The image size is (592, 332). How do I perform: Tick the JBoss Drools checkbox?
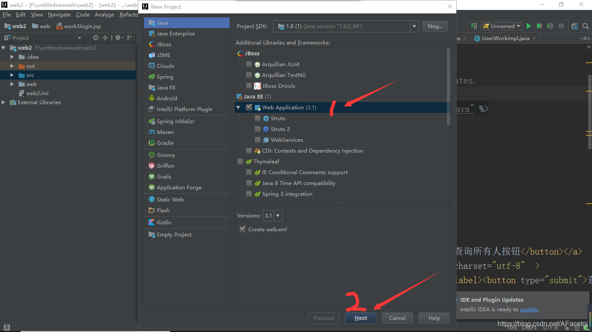click(249, 86)
